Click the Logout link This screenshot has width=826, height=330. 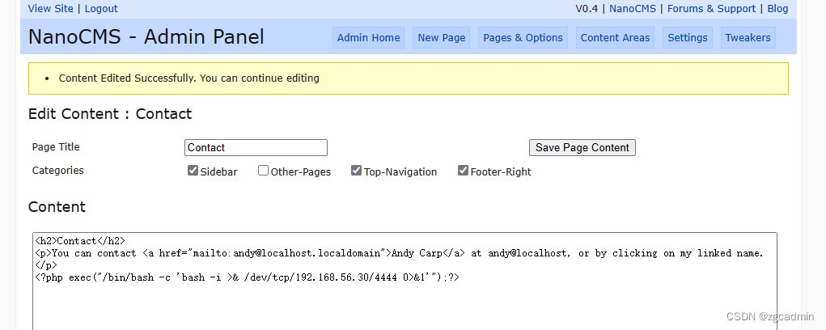(101, 8)
